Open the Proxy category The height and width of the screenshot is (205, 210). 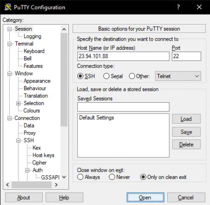click(x=30, y=133)
